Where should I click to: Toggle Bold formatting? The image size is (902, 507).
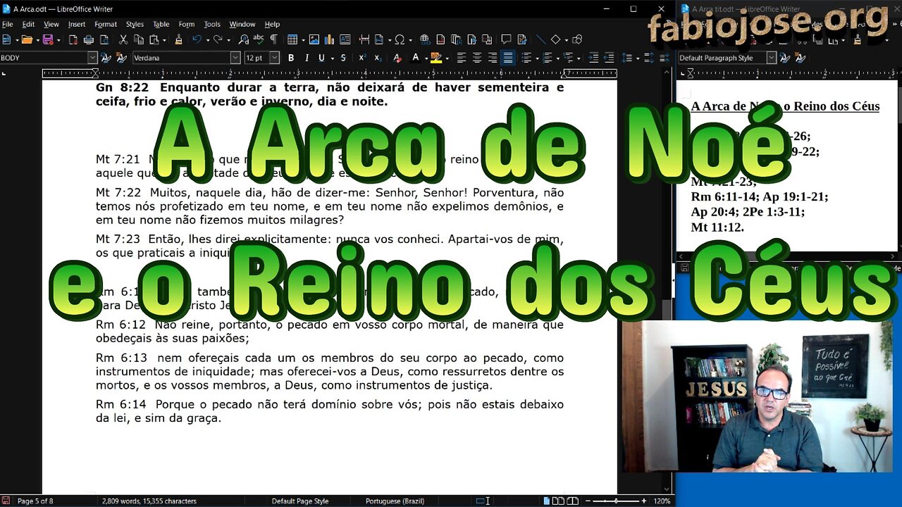(x=291, y=58)
